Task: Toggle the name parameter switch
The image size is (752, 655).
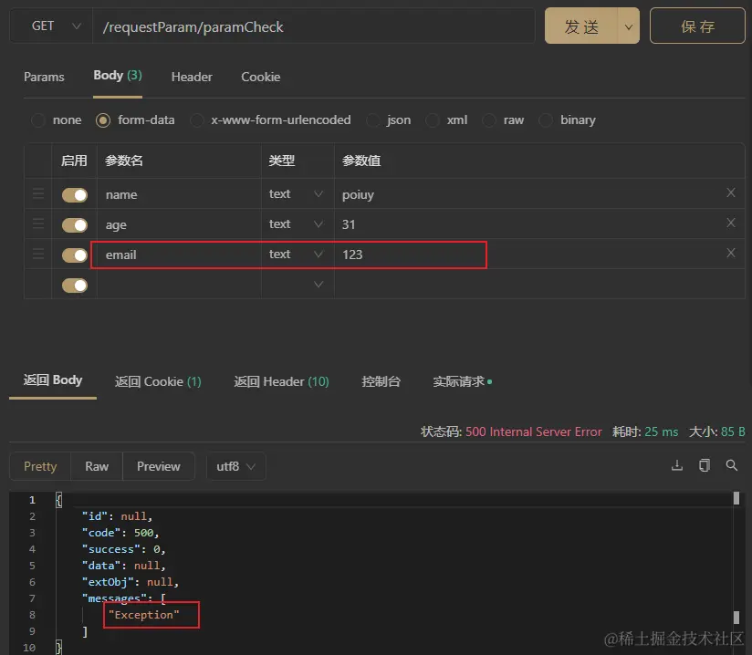Action: (74, 195)
